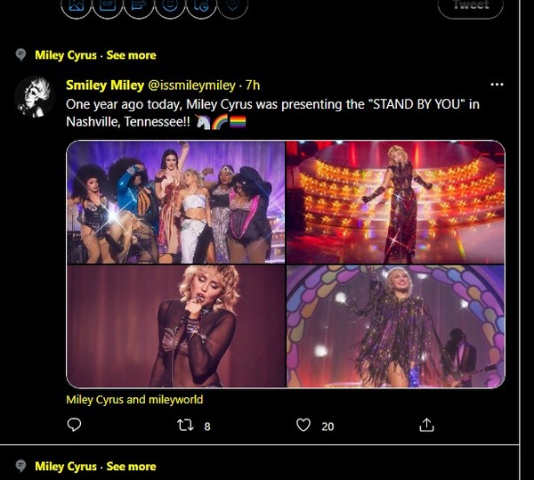Open the emoji picker icon
The image size is (534, 480).
(170, 5)
